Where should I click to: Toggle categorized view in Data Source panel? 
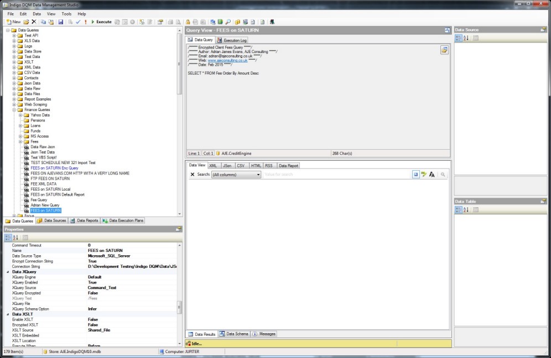pyautogui.click(x=459, y=38)
